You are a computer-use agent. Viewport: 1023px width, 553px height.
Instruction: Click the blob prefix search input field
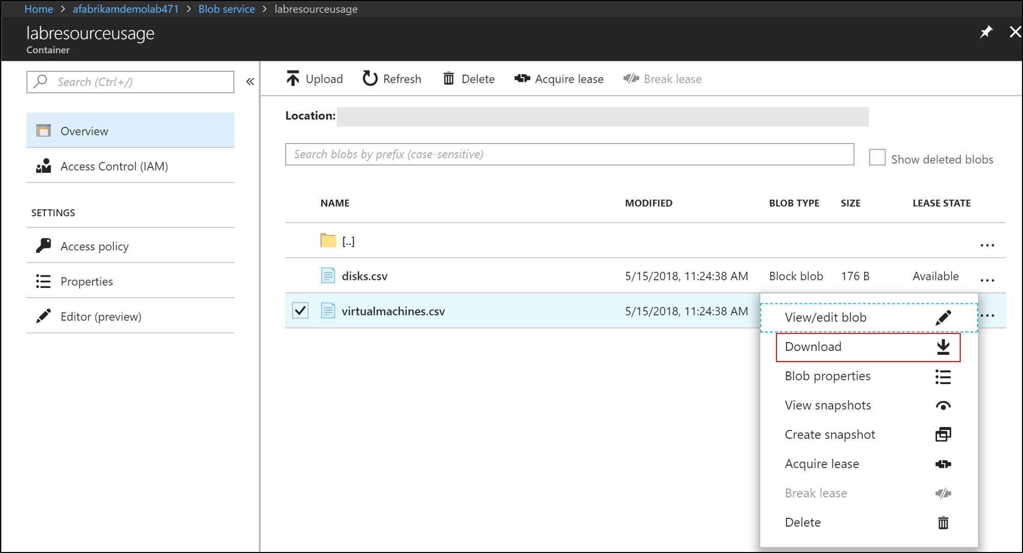tap(570, 154)
